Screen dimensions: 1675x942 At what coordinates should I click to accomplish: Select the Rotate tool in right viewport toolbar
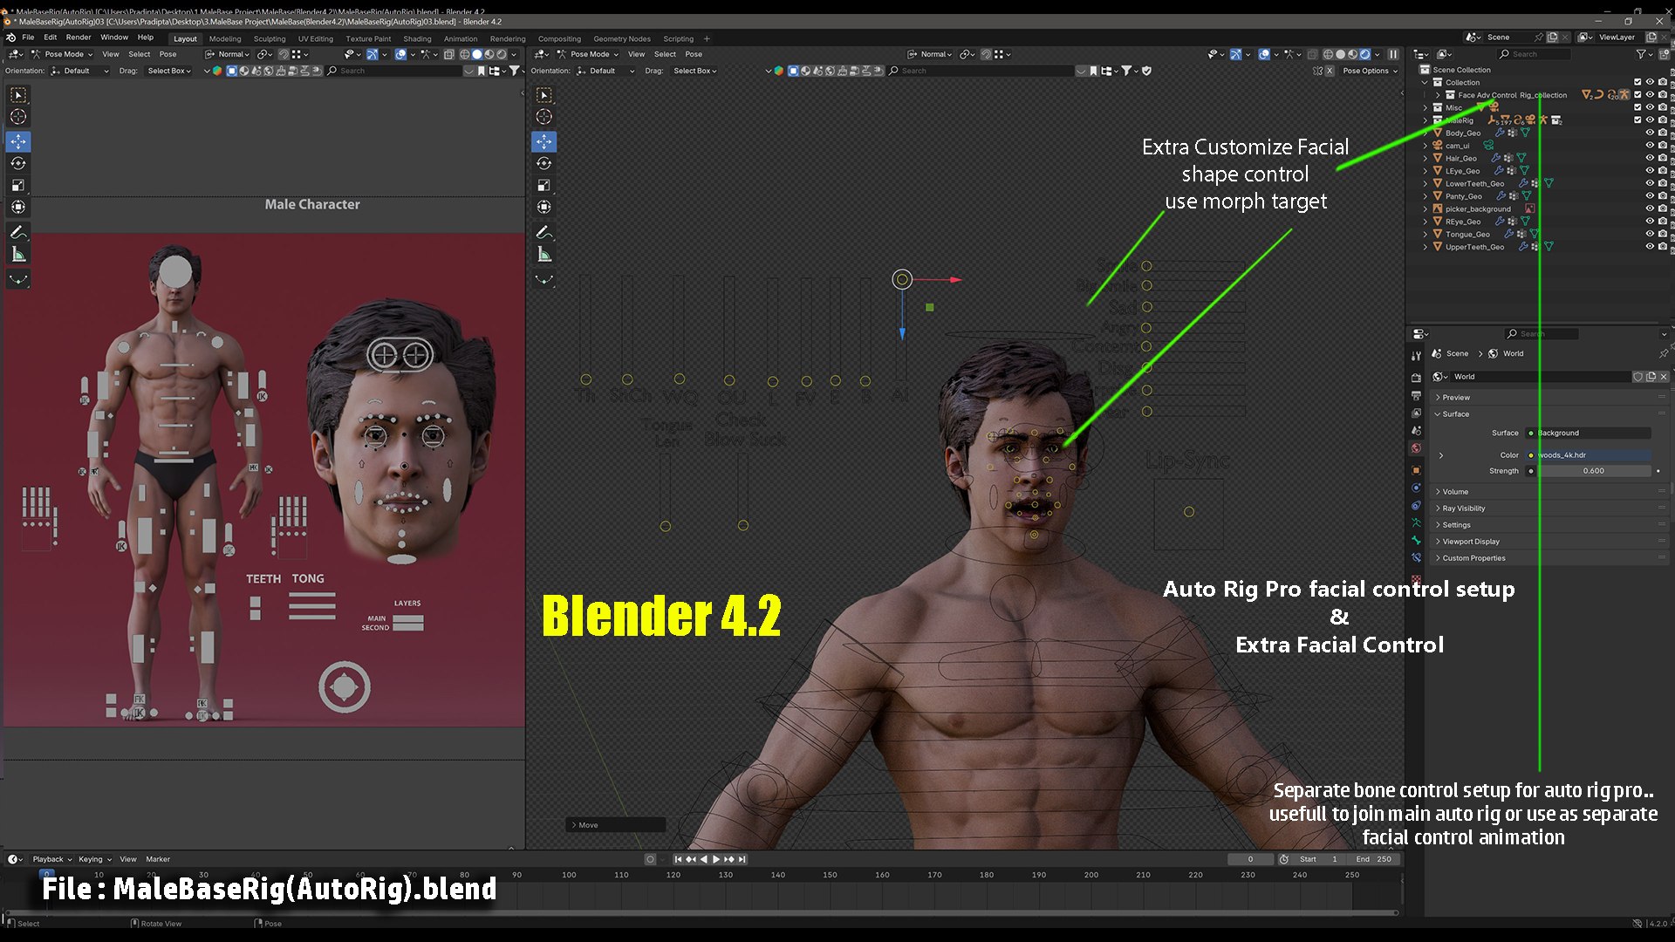pos(544,163)
